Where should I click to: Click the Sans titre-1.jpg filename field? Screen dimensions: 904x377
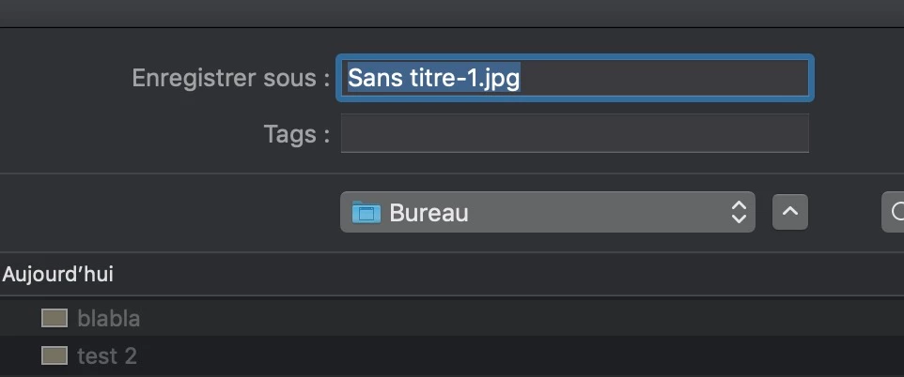tap(575, 78)
